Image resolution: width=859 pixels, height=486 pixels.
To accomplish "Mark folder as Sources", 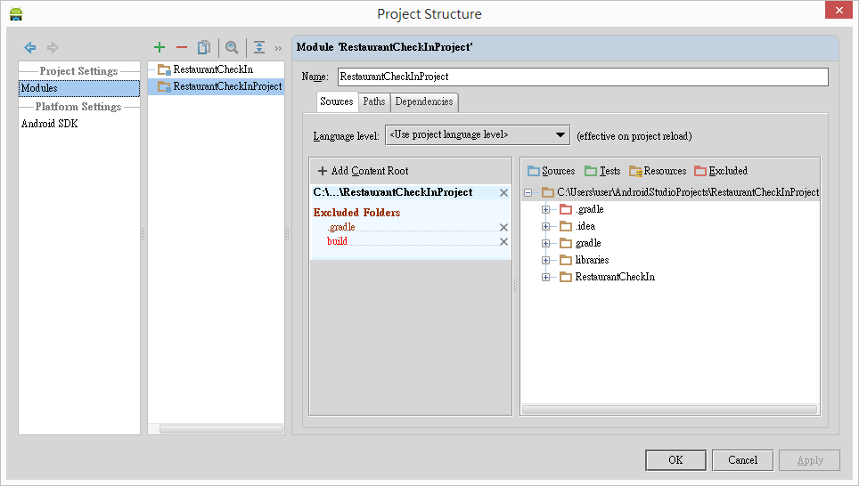I will pos(551,171).
